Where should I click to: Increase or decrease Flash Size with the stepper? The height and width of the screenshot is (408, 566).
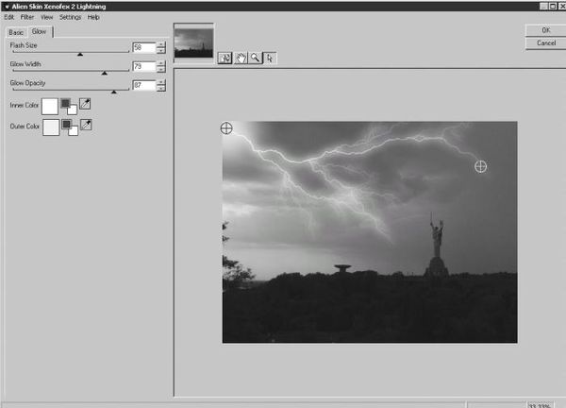(160, 46)
